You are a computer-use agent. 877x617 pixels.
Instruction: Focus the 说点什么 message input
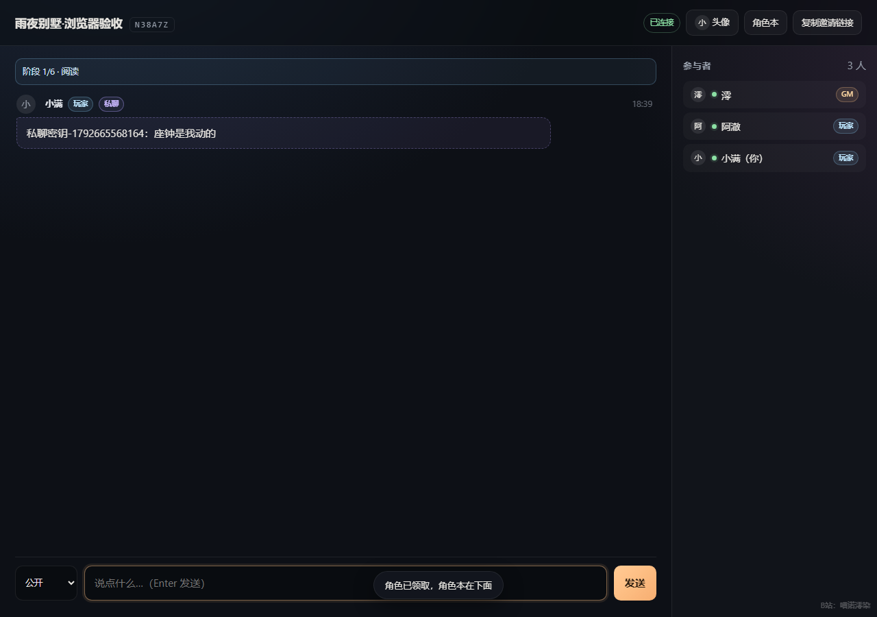(x=345, y=583)
